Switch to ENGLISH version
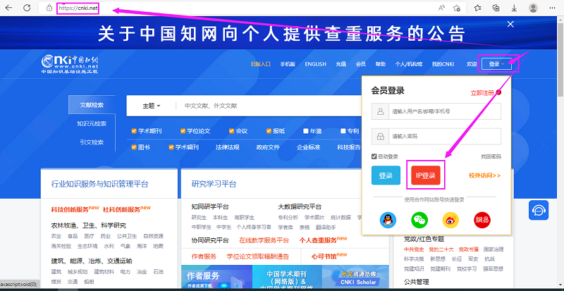Viewport: 564px width, 291px height. coord(315,64)
